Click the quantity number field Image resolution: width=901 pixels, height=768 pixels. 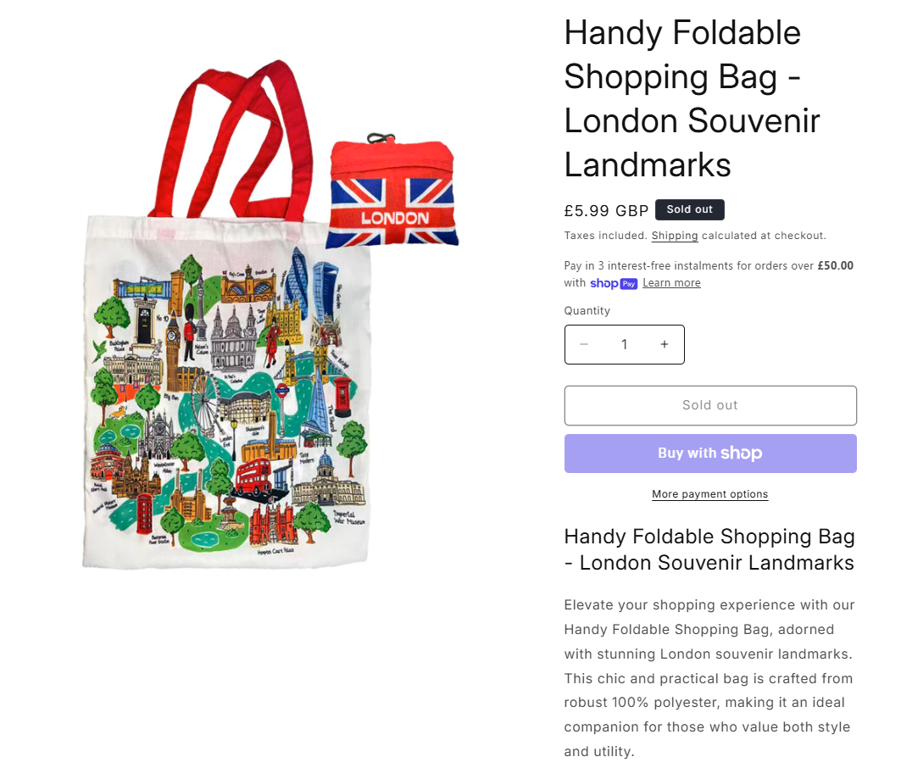point(624,344)
